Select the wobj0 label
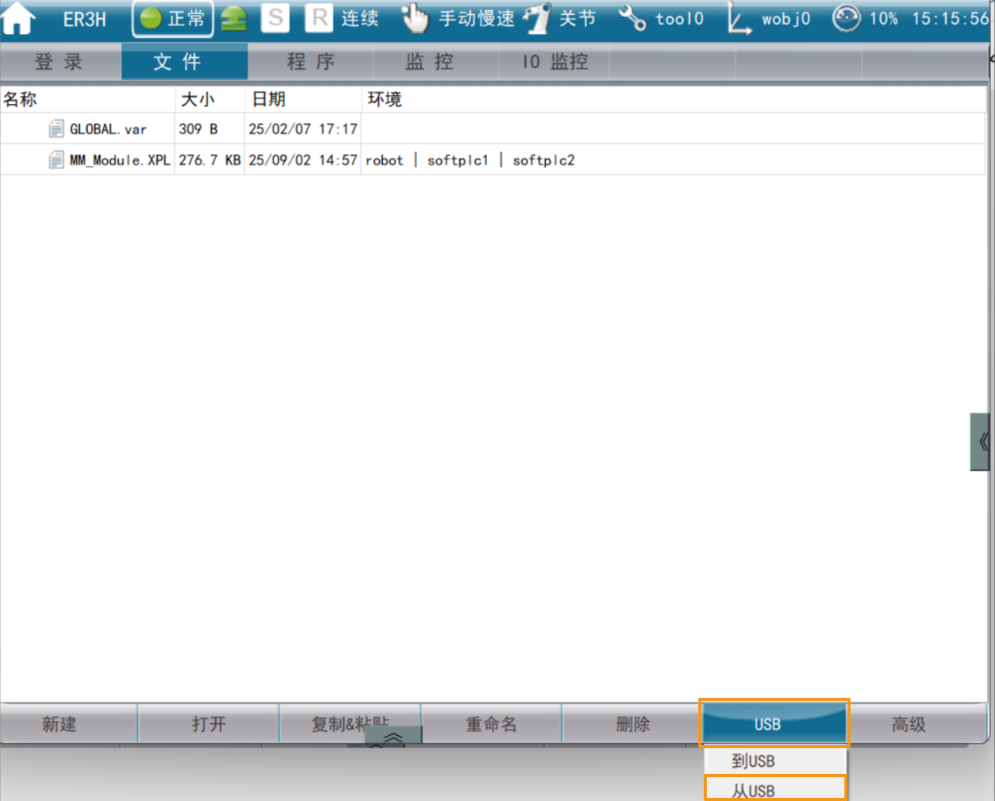Screen dimensions: 995x801 [x=786, y=19]
